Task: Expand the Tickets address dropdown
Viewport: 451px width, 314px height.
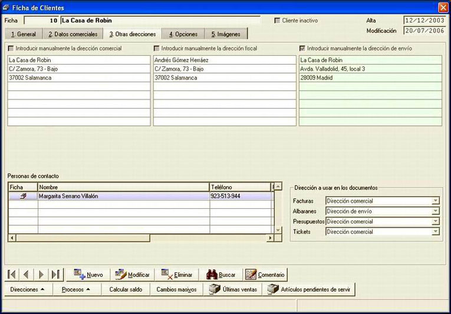Action: (x=436, y=232)
